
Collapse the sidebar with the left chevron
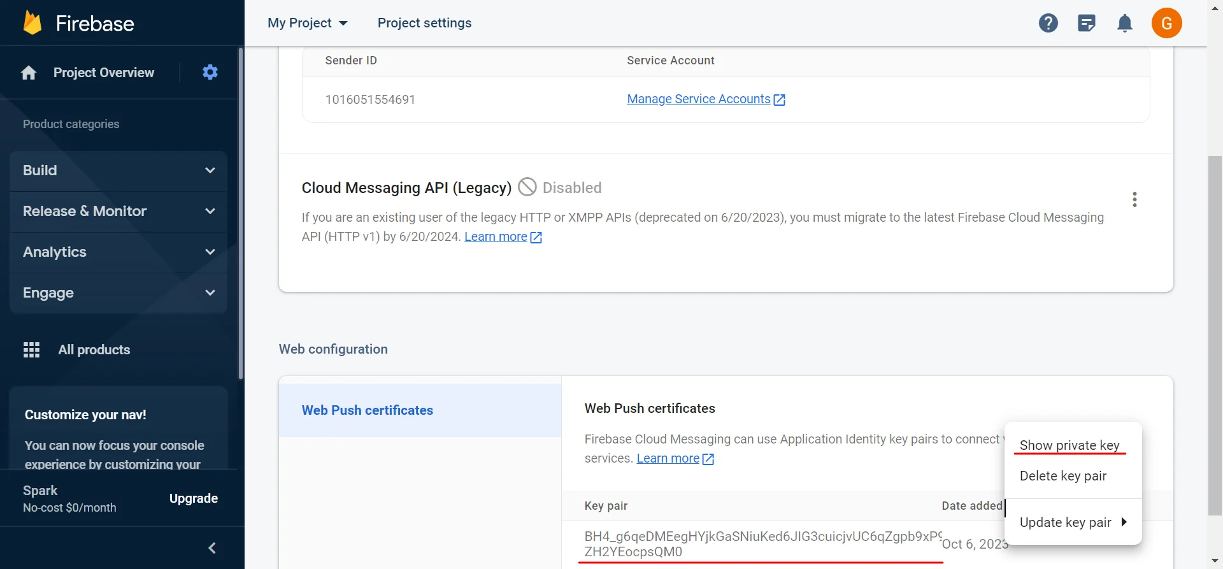tap(212, 548)
